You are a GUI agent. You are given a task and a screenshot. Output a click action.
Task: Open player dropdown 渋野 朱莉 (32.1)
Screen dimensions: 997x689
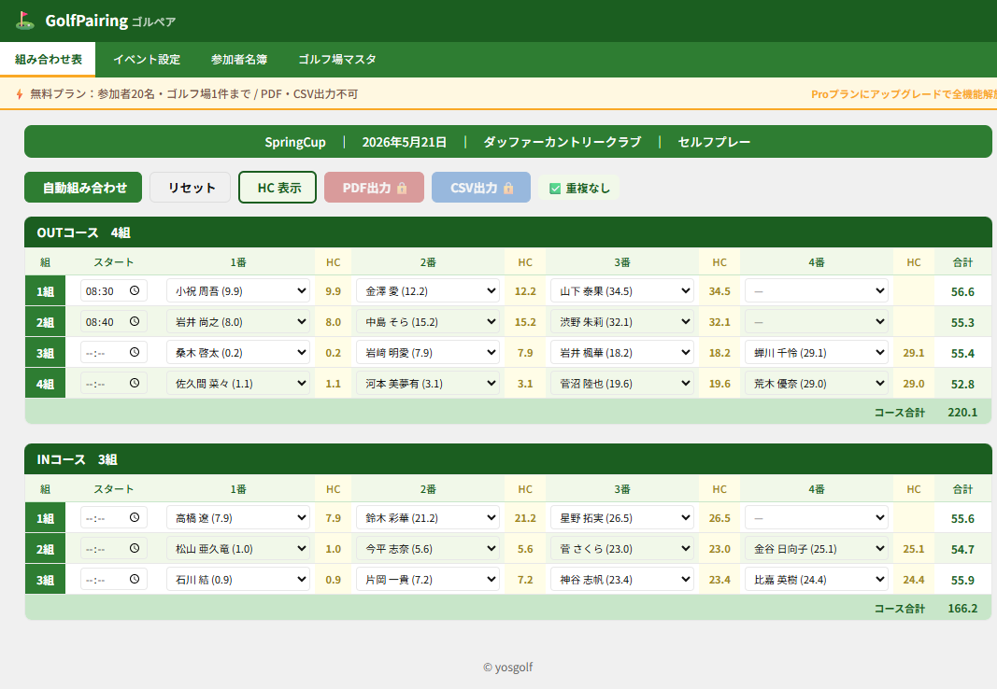(622, 321)
